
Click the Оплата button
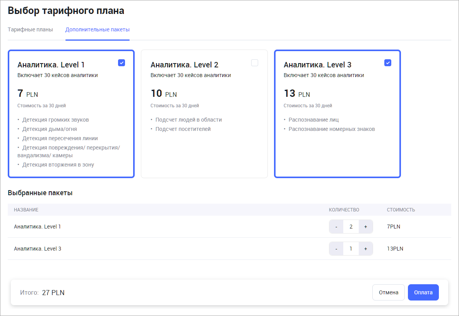tap(423, 292)
